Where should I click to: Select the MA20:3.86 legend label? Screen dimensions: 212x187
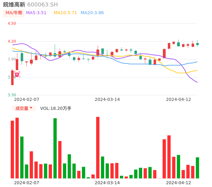[92, 13]
